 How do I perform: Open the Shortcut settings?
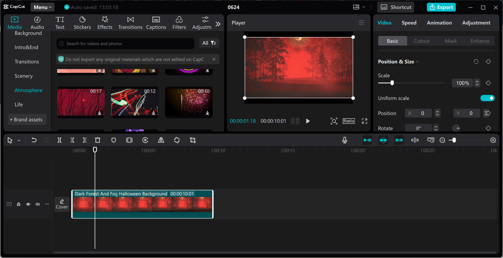(396, 7)
